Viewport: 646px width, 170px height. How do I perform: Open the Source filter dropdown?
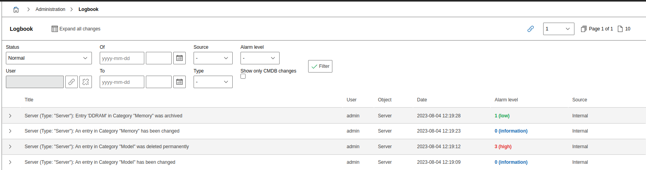213,58
